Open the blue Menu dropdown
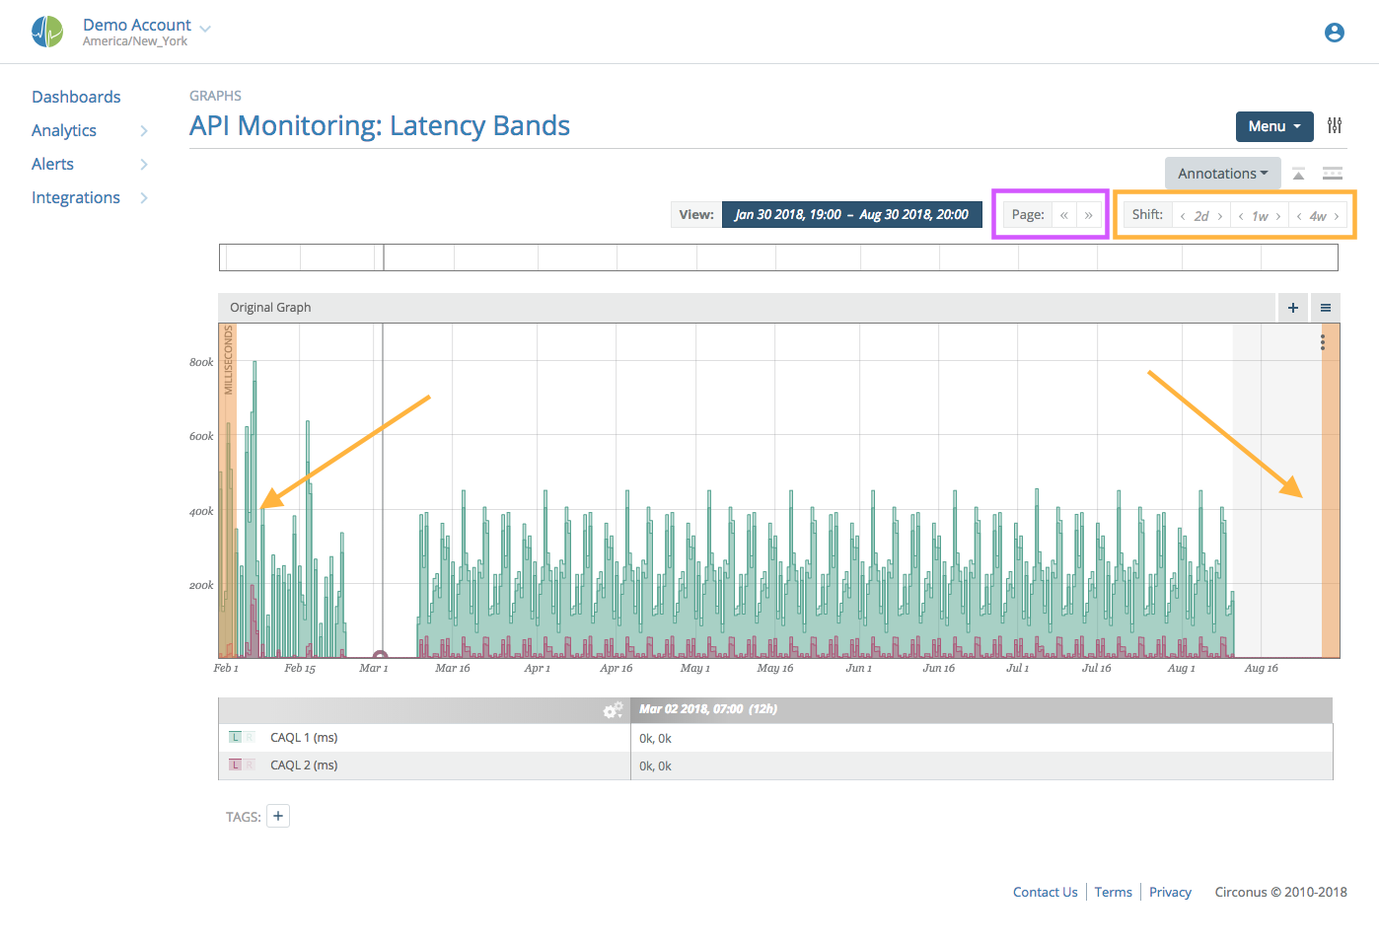Viewport: 1379px width, 947px height. [x=1273, y=126]
